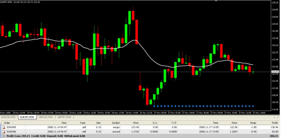Select the eurjpy sell order row

140,127
